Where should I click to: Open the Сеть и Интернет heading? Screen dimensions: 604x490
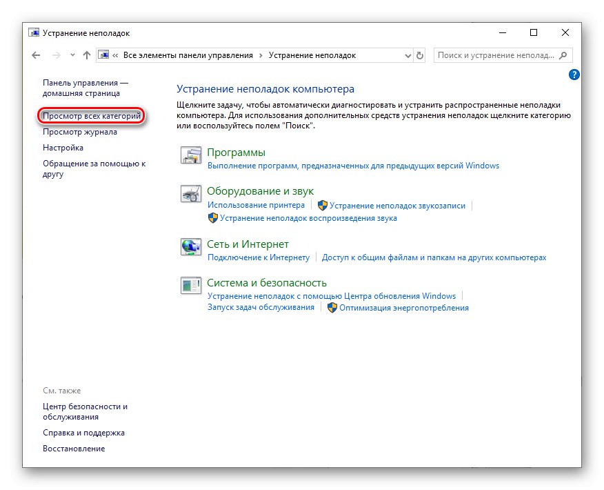[x=248, y=244]
